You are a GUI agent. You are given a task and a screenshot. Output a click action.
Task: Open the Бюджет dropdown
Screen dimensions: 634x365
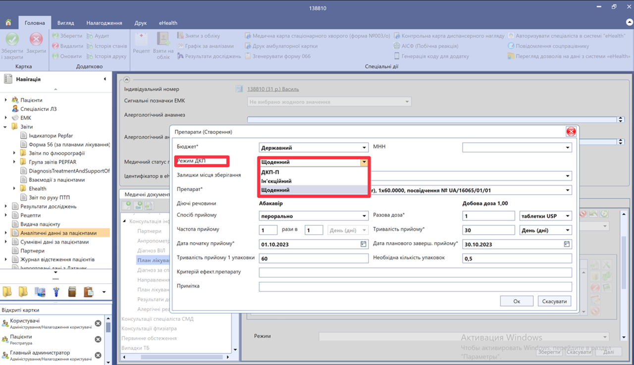(365, 148)
